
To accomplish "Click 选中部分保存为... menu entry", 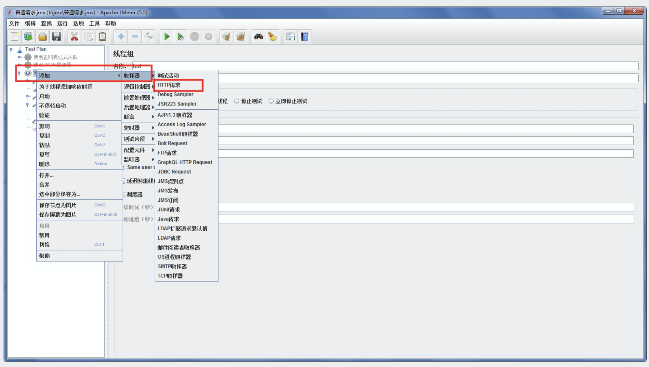I will coord(80,194).
